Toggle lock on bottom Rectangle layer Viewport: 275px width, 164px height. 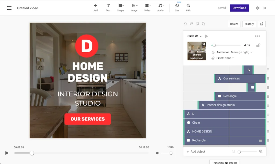point(260,140)
